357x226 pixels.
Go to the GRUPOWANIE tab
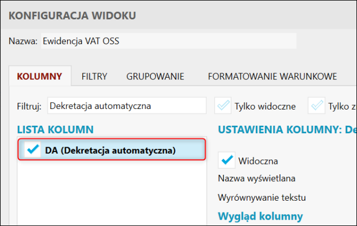tap(155, 76)
